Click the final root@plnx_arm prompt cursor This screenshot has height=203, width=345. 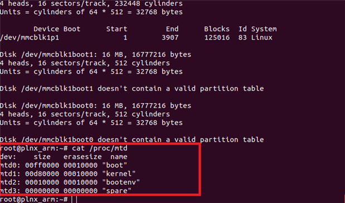point(74,199)
